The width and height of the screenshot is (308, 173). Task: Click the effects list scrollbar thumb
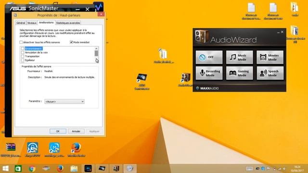coord(96,53)
